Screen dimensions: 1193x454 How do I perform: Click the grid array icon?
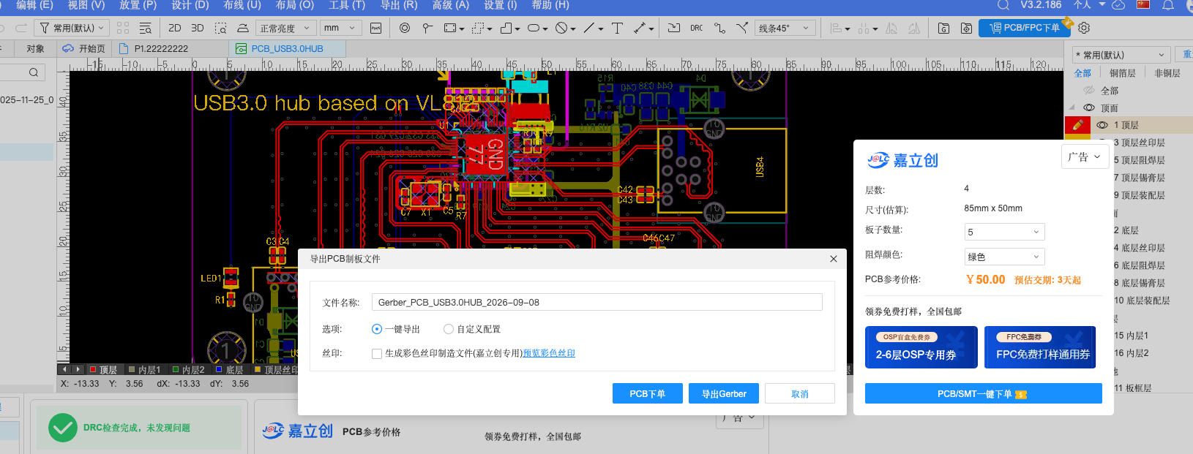click(123, 28)
